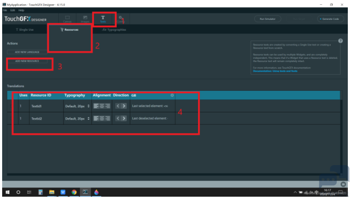Open Task View in taskbar

click(29, 192)
